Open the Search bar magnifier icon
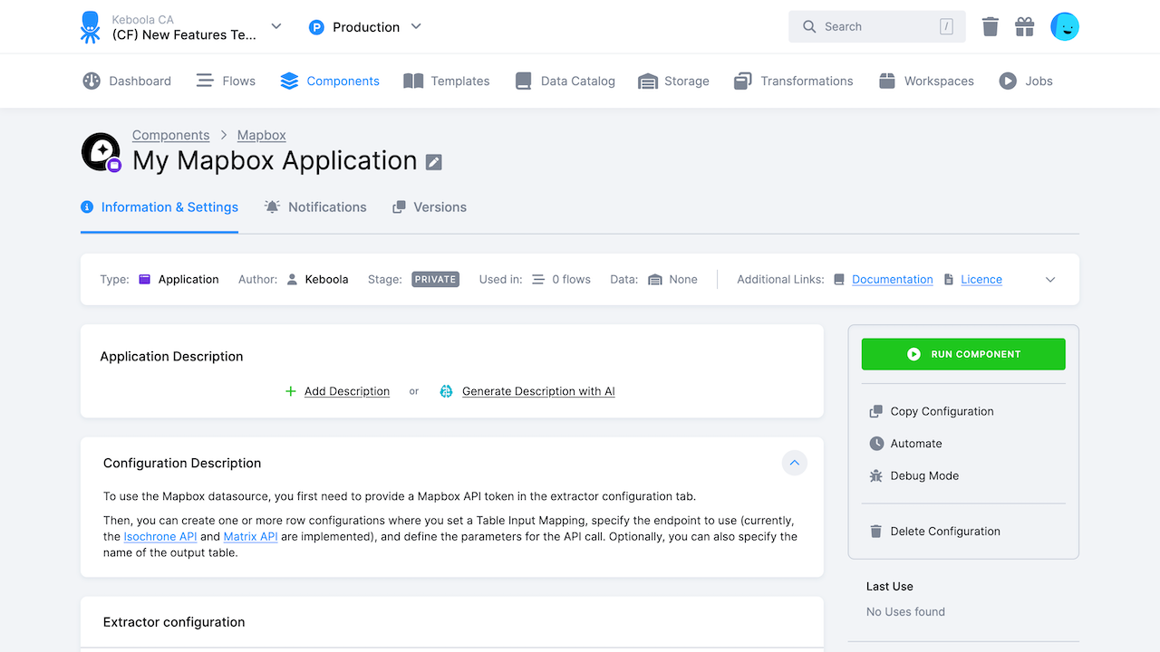 coord(808,26)
